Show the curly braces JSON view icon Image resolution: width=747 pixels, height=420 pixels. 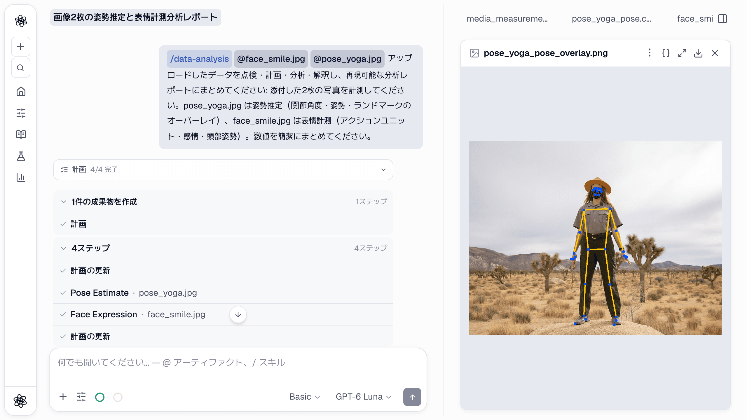[x=666, y=53]
